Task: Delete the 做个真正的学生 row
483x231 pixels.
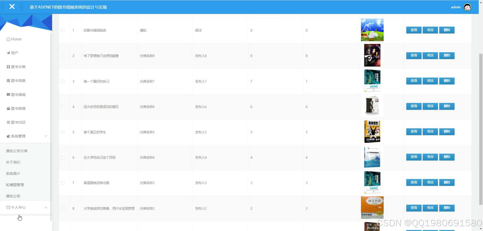Action: click(x=447, y=132)
